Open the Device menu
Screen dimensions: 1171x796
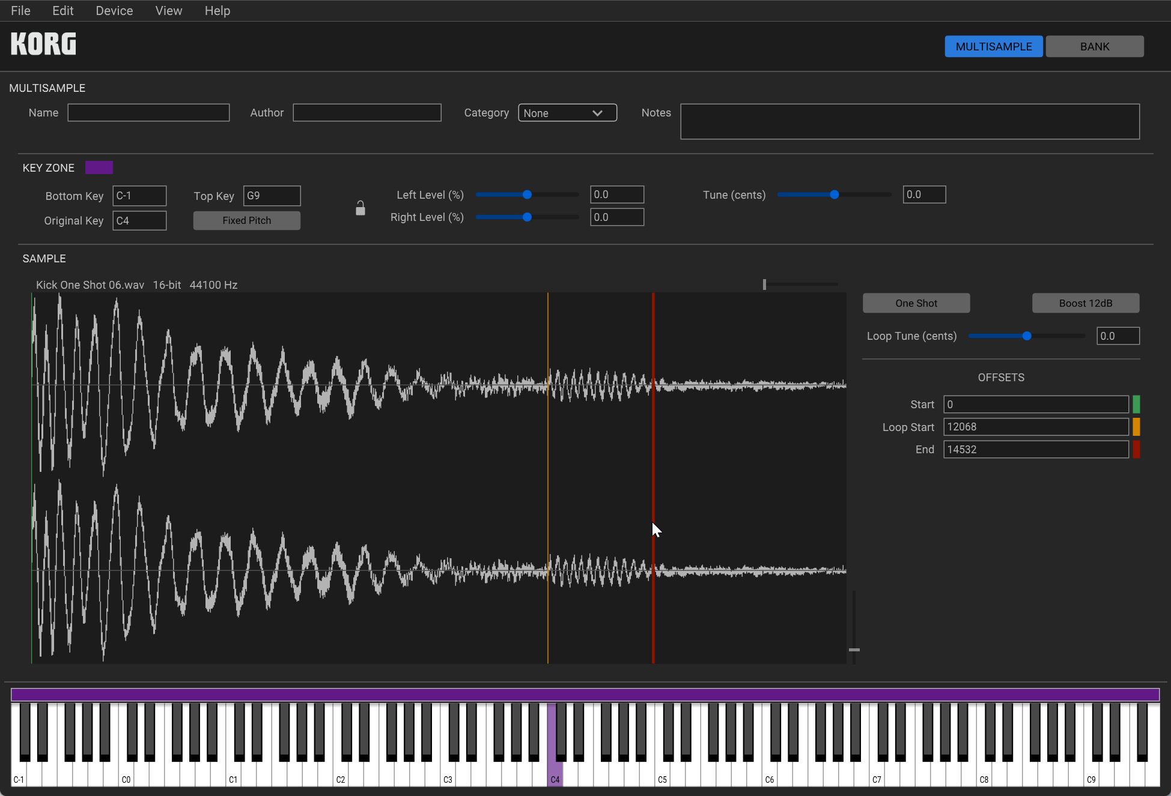(x=114, y=11)
